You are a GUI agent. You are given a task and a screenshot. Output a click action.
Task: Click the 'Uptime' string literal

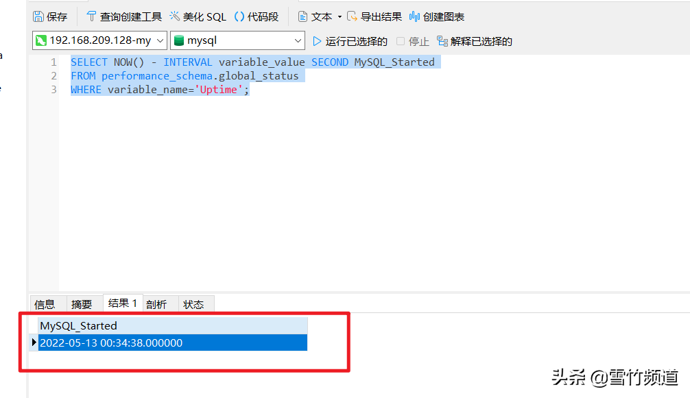[x=219, y=89]
